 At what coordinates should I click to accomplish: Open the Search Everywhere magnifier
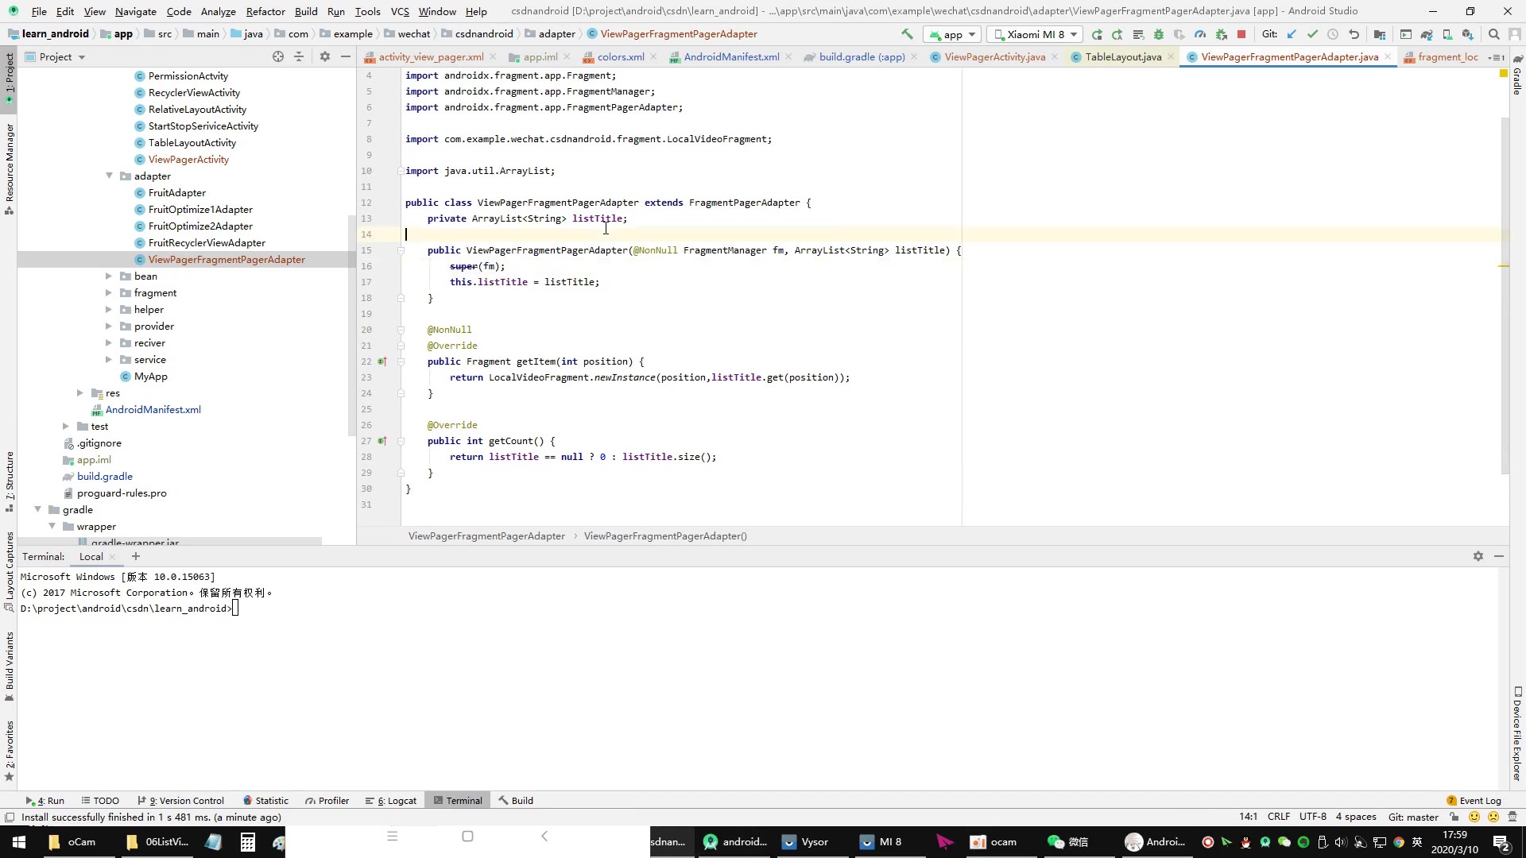pyautogui.click(x=1493, y=34)
